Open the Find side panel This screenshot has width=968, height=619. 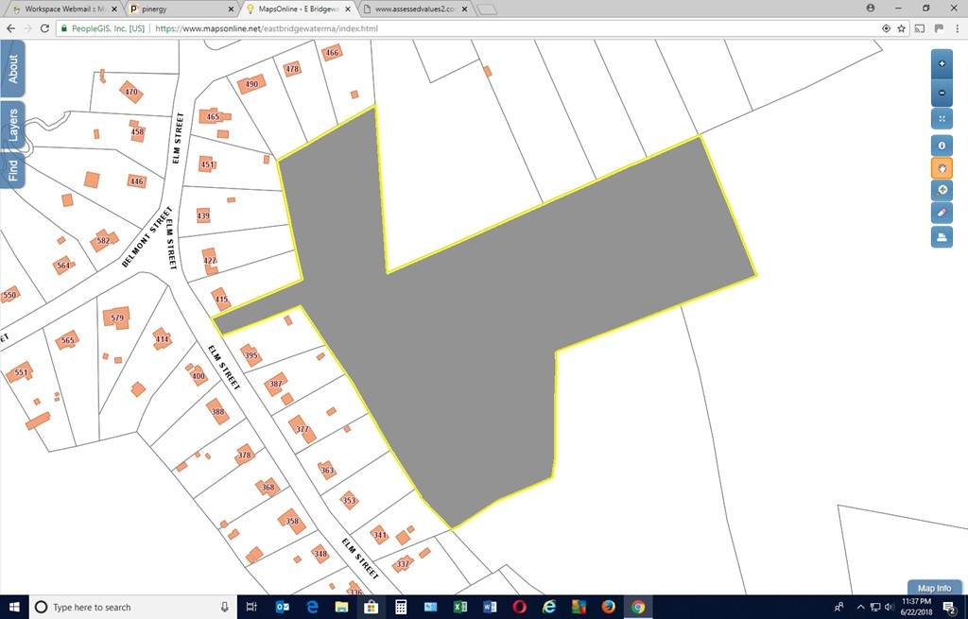(x=13, y=170)
